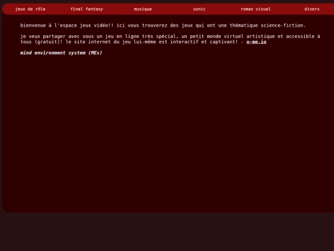Select the 'musique' nav item

(143, 9)
